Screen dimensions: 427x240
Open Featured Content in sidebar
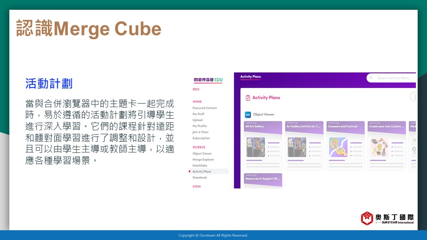click(x=205, y=108)
